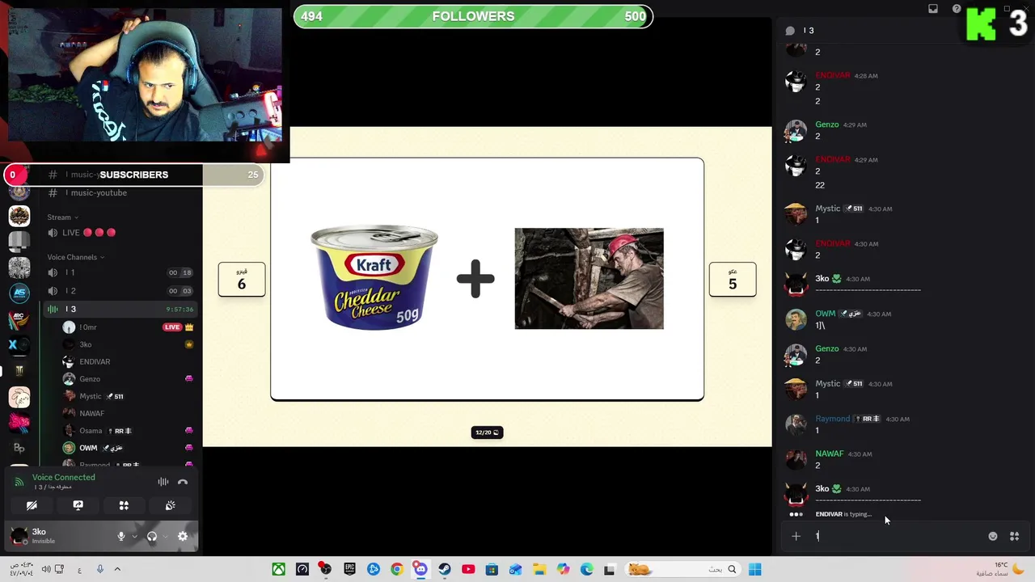Open Steam from taskbar
Image resolution: width=1035 pixels, height=582 pixels.
coord(445,569)
